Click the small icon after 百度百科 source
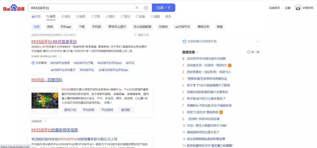Screen dimensions: 317x148 (x=45, y=121)
